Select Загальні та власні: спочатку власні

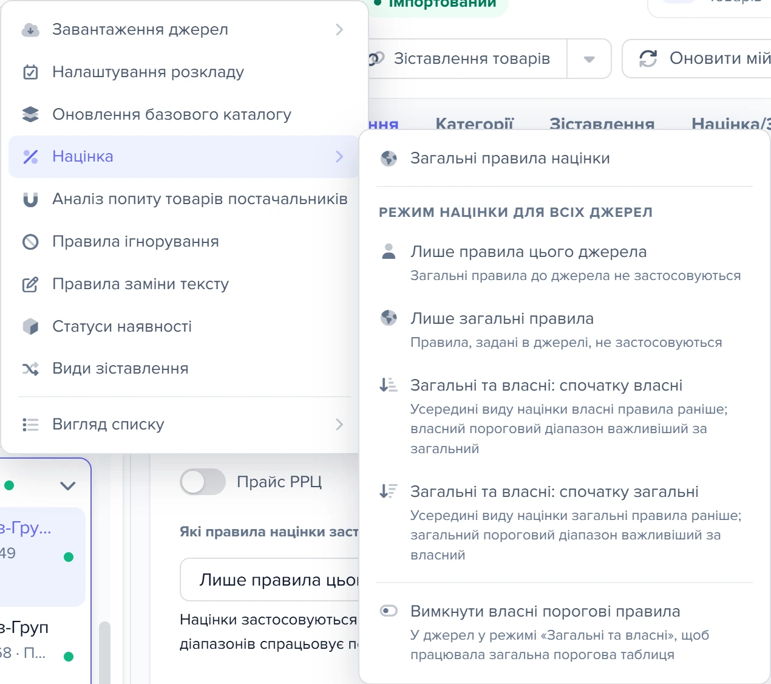[x=565, y=417]
